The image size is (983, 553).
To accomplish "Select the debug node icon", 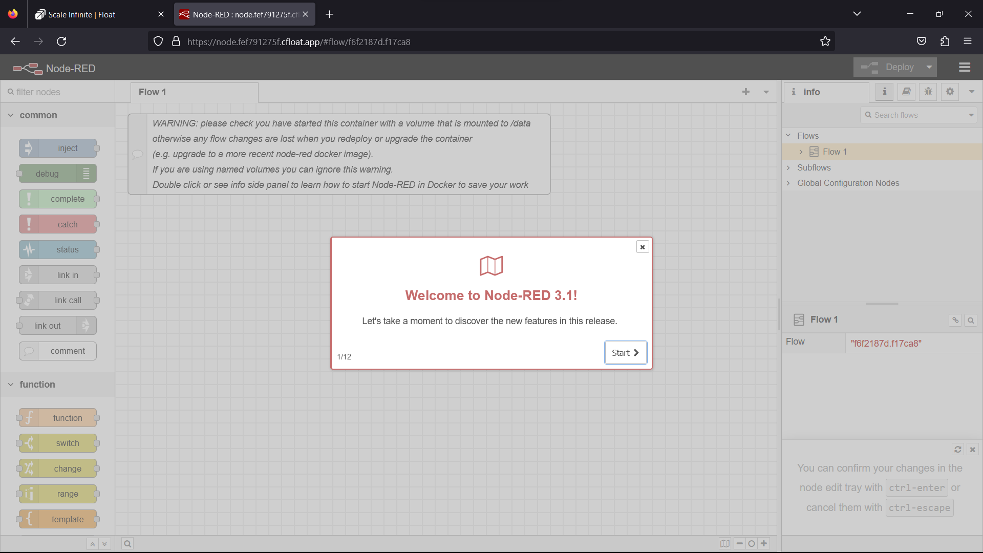I will (x=87, y=174).
